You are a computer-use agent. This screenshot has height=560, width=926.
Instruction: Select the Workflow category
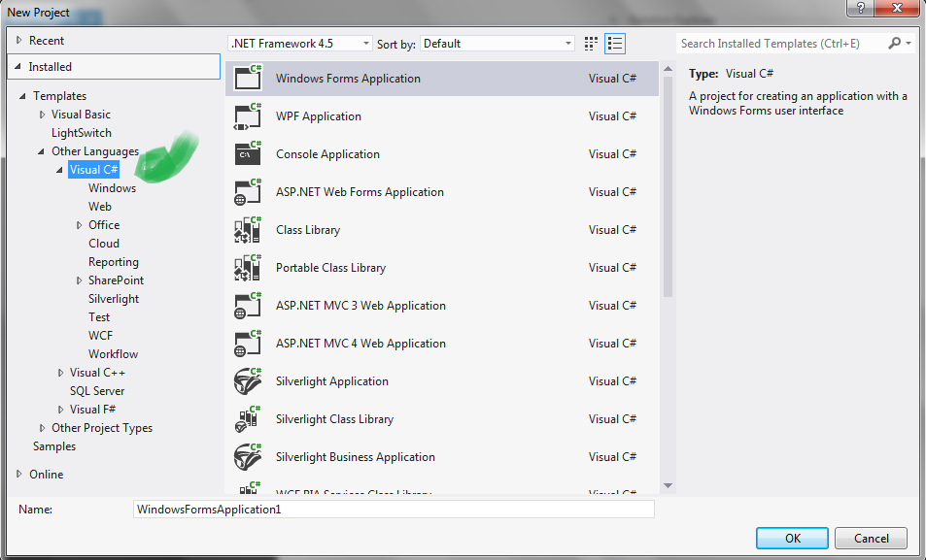[x=114, y=354]
